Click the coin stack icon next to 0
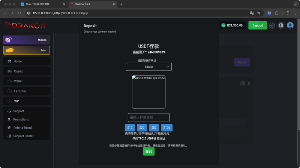Image resolution: width=300 pixels, height=168 pixels. (x=242, y=84)
